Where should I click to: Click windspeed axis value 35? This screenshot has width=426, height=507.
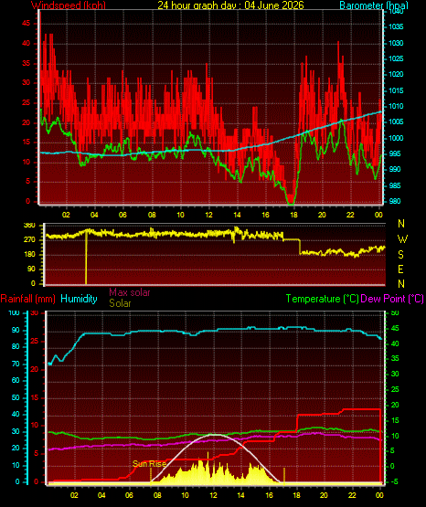[x=27, y=63]
